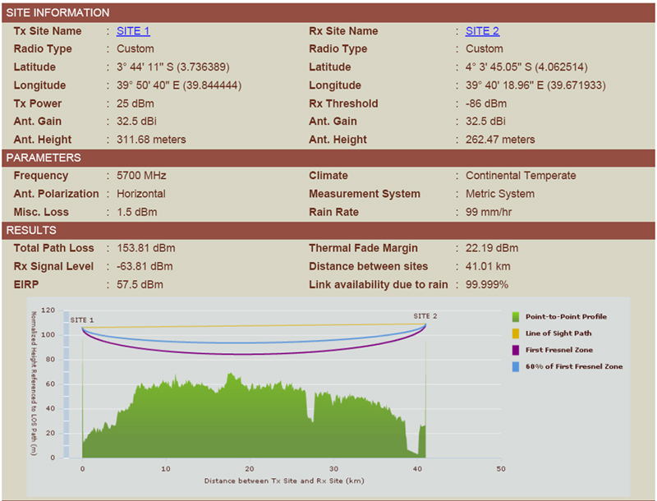The height and width of the screenshot is (501, 657).
Task: Click the Measurement System value Metric System
Action: point(500,194)
